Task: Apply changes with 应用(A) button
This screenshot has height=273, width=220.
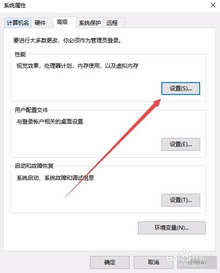Action: click(197, 262)
